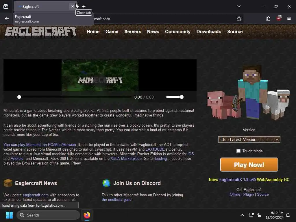Open the News nav item
Screen dimensions: 296x222
click(x=153, y=32)
